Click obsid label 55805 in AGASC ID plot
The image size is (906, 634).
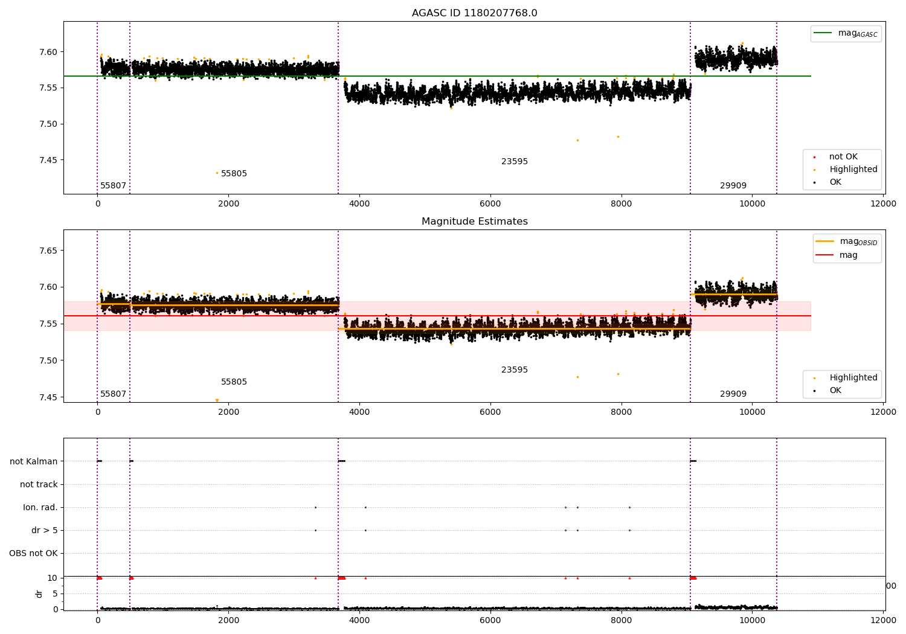pyautogui.click(x=234, y=174)
